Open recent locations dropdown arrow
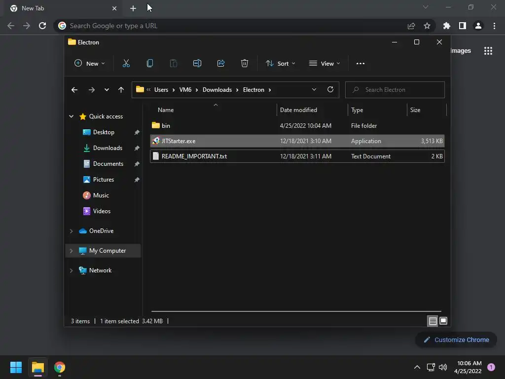The height and width of the screenshot is (379, 505). pos(107,90)
